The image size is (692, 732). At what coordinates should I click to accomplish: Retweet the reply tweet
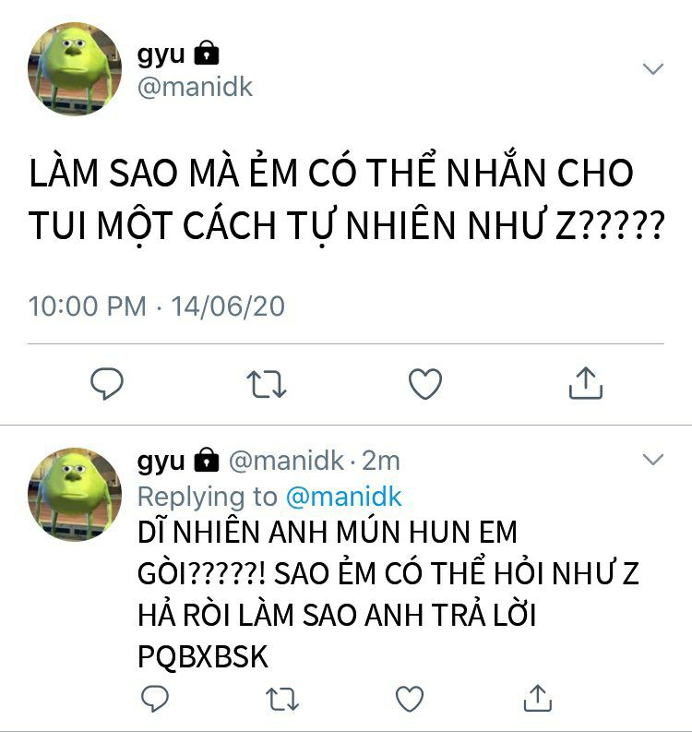click(x=282, y=699)
